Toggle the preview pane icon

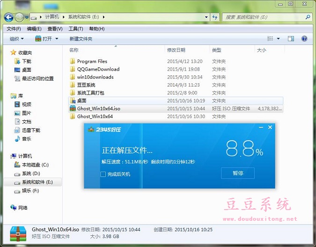click(x=291, y=39)
